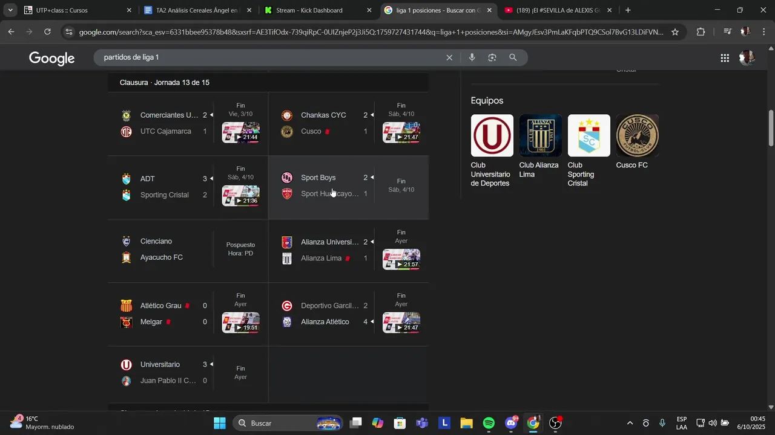Search by image with Google Lens
This screenshot has width=775, height=435.
(x=492, y=57)
